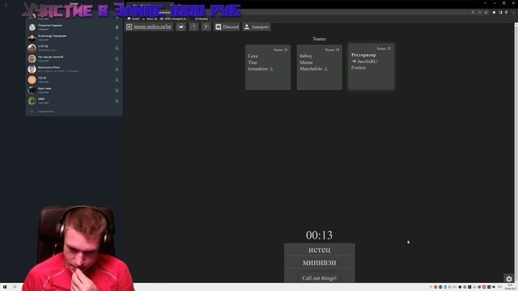
Task: Click the 00:13 countdown timer
Action: [x=319, y=235]
